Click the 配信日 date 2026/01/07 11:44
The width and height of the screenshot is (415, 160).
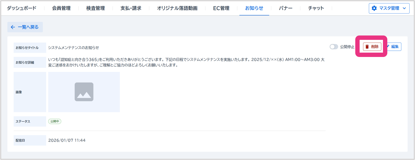point(67,140)
